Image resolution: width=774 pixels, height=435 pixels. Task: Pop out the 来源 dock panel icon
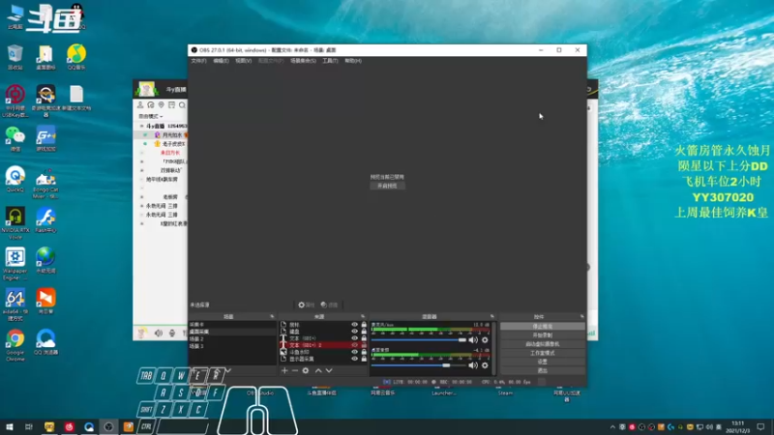click(x=363, y=317)
